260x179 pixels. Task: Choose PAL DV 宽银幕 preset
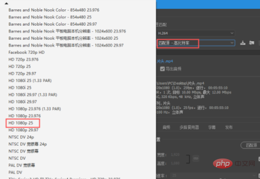point(22,165)
